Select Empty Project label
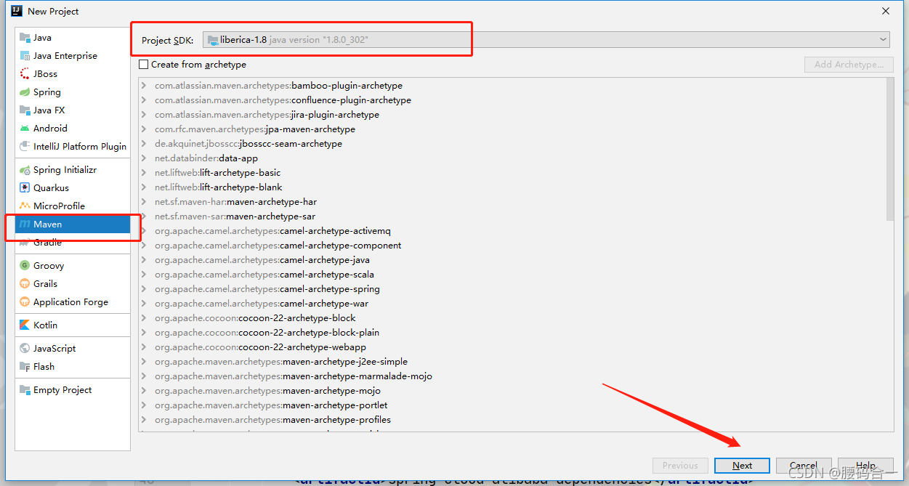The height and width of the screenshot is (486, 909). pyautogui.click(x=62, y=390)
